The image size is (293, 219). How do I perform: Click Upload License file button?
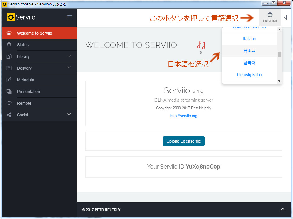[x=183, y=141]
